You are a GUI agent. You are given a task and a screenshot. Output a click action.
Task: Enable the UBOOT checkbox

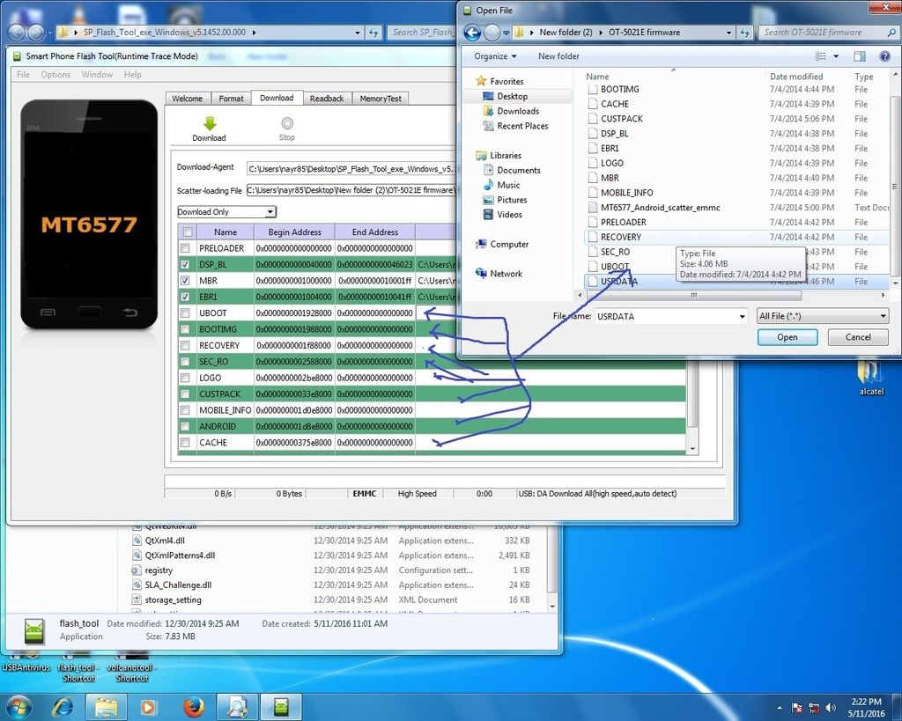click(x=185, y=313)
